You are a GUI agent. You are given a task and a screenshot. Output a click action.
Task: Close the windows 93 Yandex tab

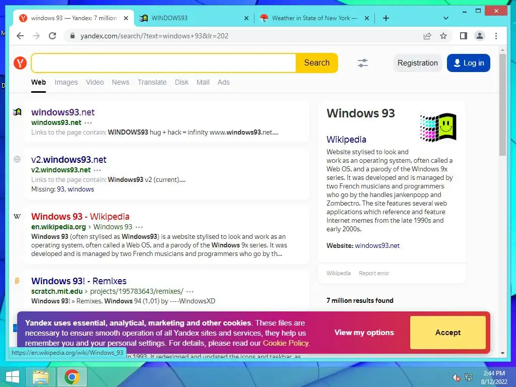pyautogui.click(x=125, y=18)
